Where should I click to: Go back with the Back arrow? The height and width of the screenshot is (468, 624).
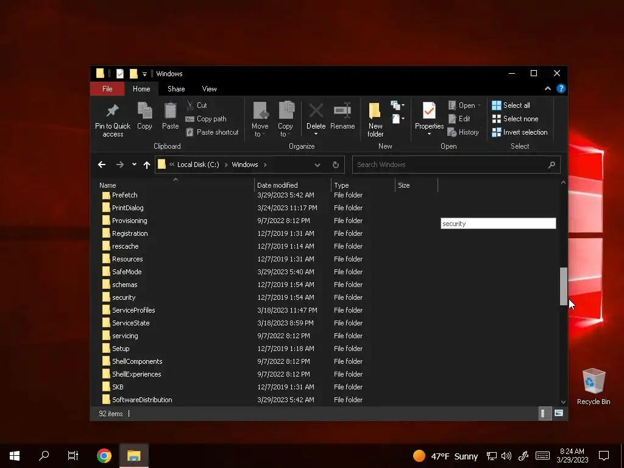[x=102, y=165]
